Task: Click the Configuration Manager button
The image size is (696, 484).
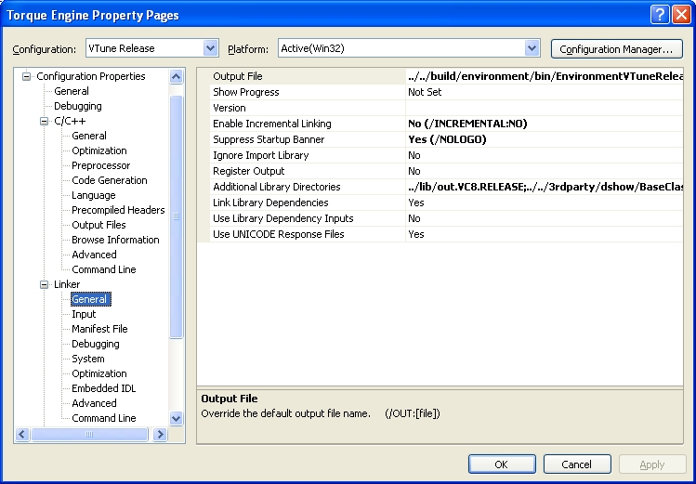Action: pyautogui.click(x=616, y=48)
